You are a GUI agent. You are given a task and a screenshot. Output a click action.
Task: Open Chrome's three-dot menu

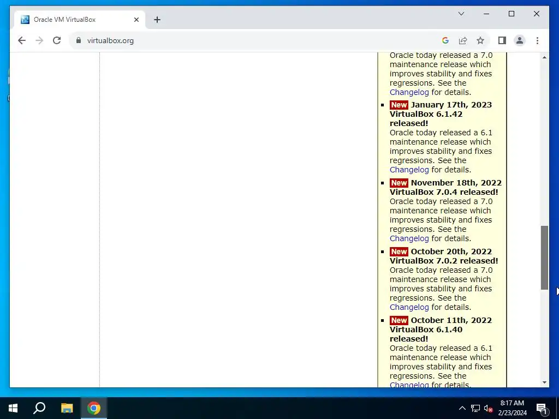(537, 40)
